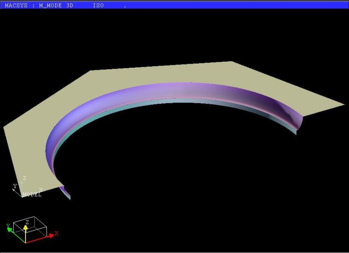Click the green Y axis arrow on view triad
Viewport: 349px width, 253px height.
click(x=11, y=229)
